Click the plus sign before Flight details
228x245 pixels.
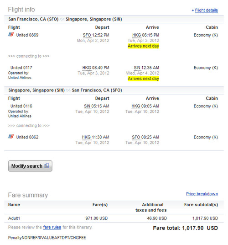click(x=193, y=11)
